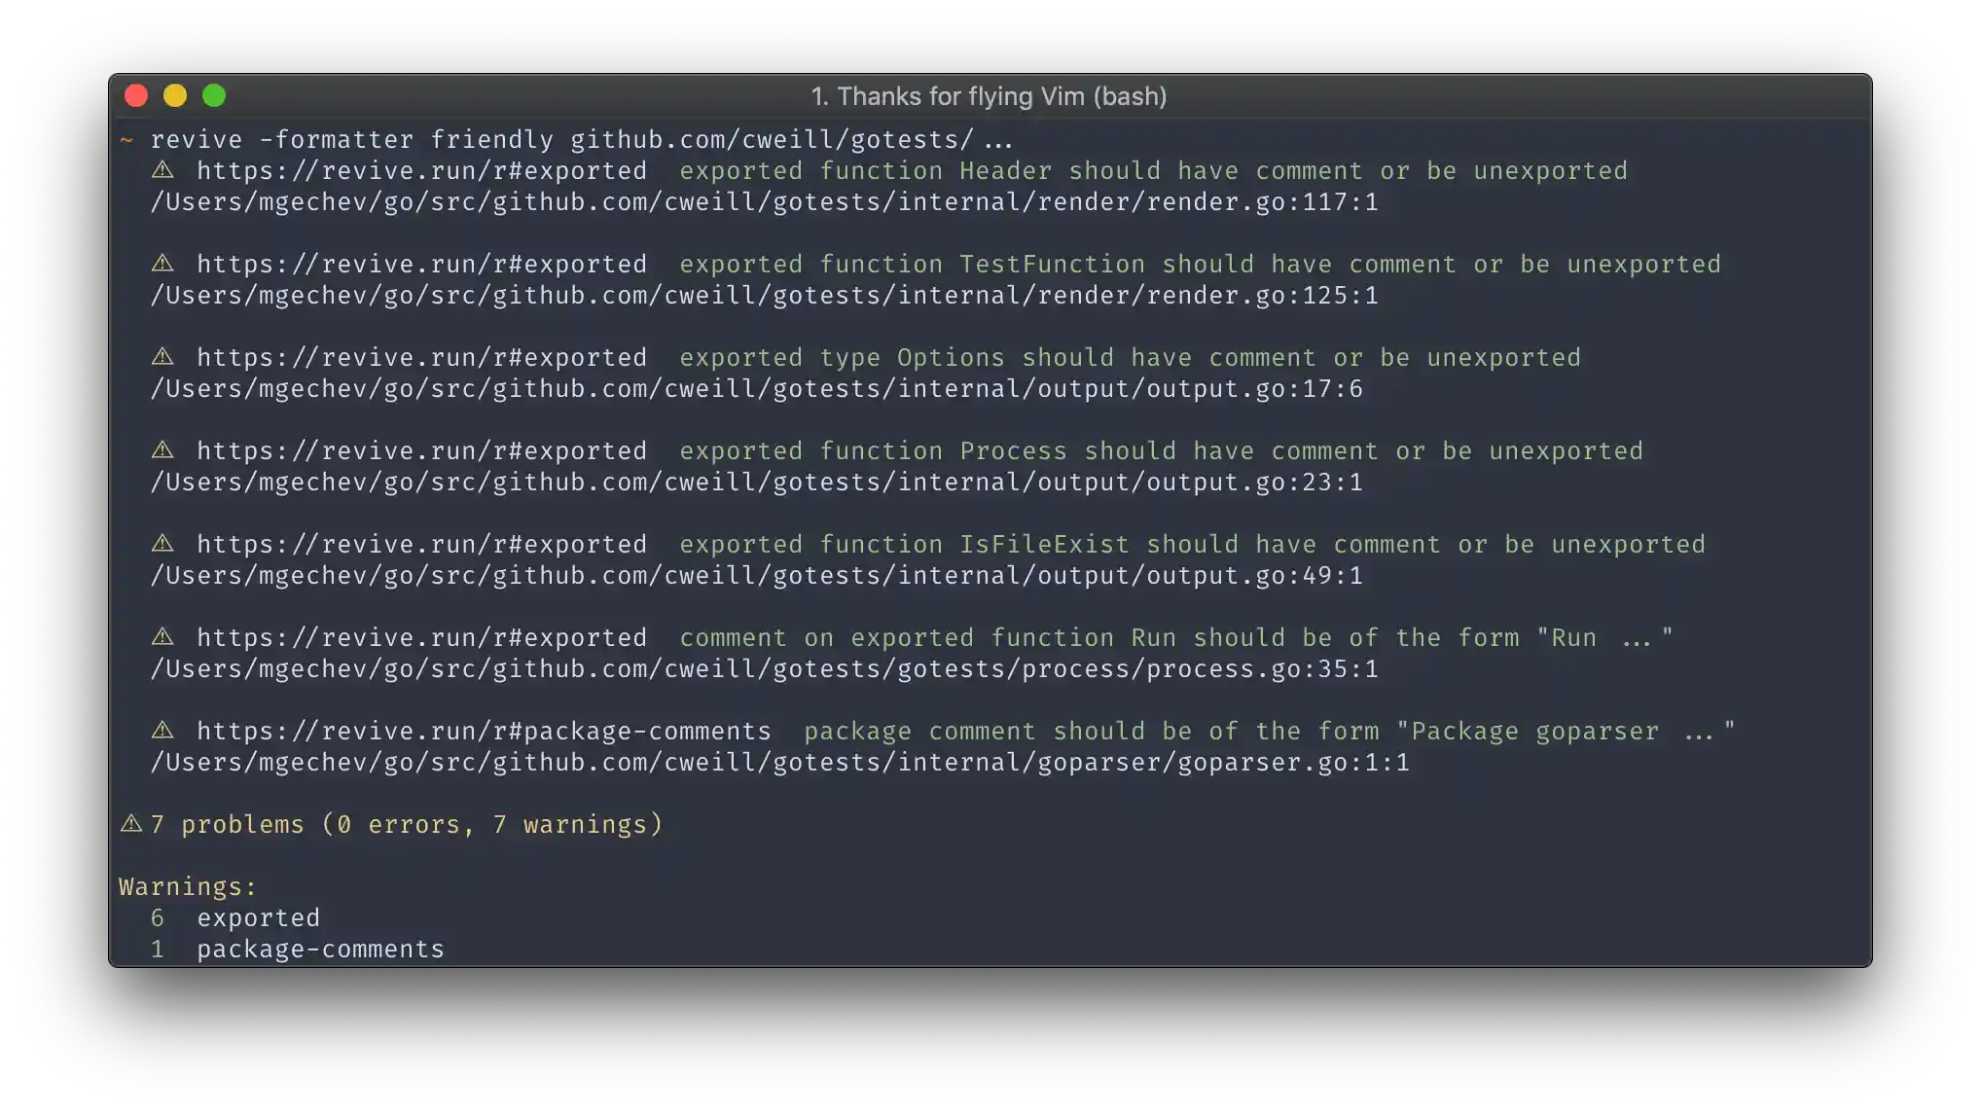Click the warning icon beside IsFileExist message
The height and width of the screenshot is (1111, 1981).
coord(162,544)
